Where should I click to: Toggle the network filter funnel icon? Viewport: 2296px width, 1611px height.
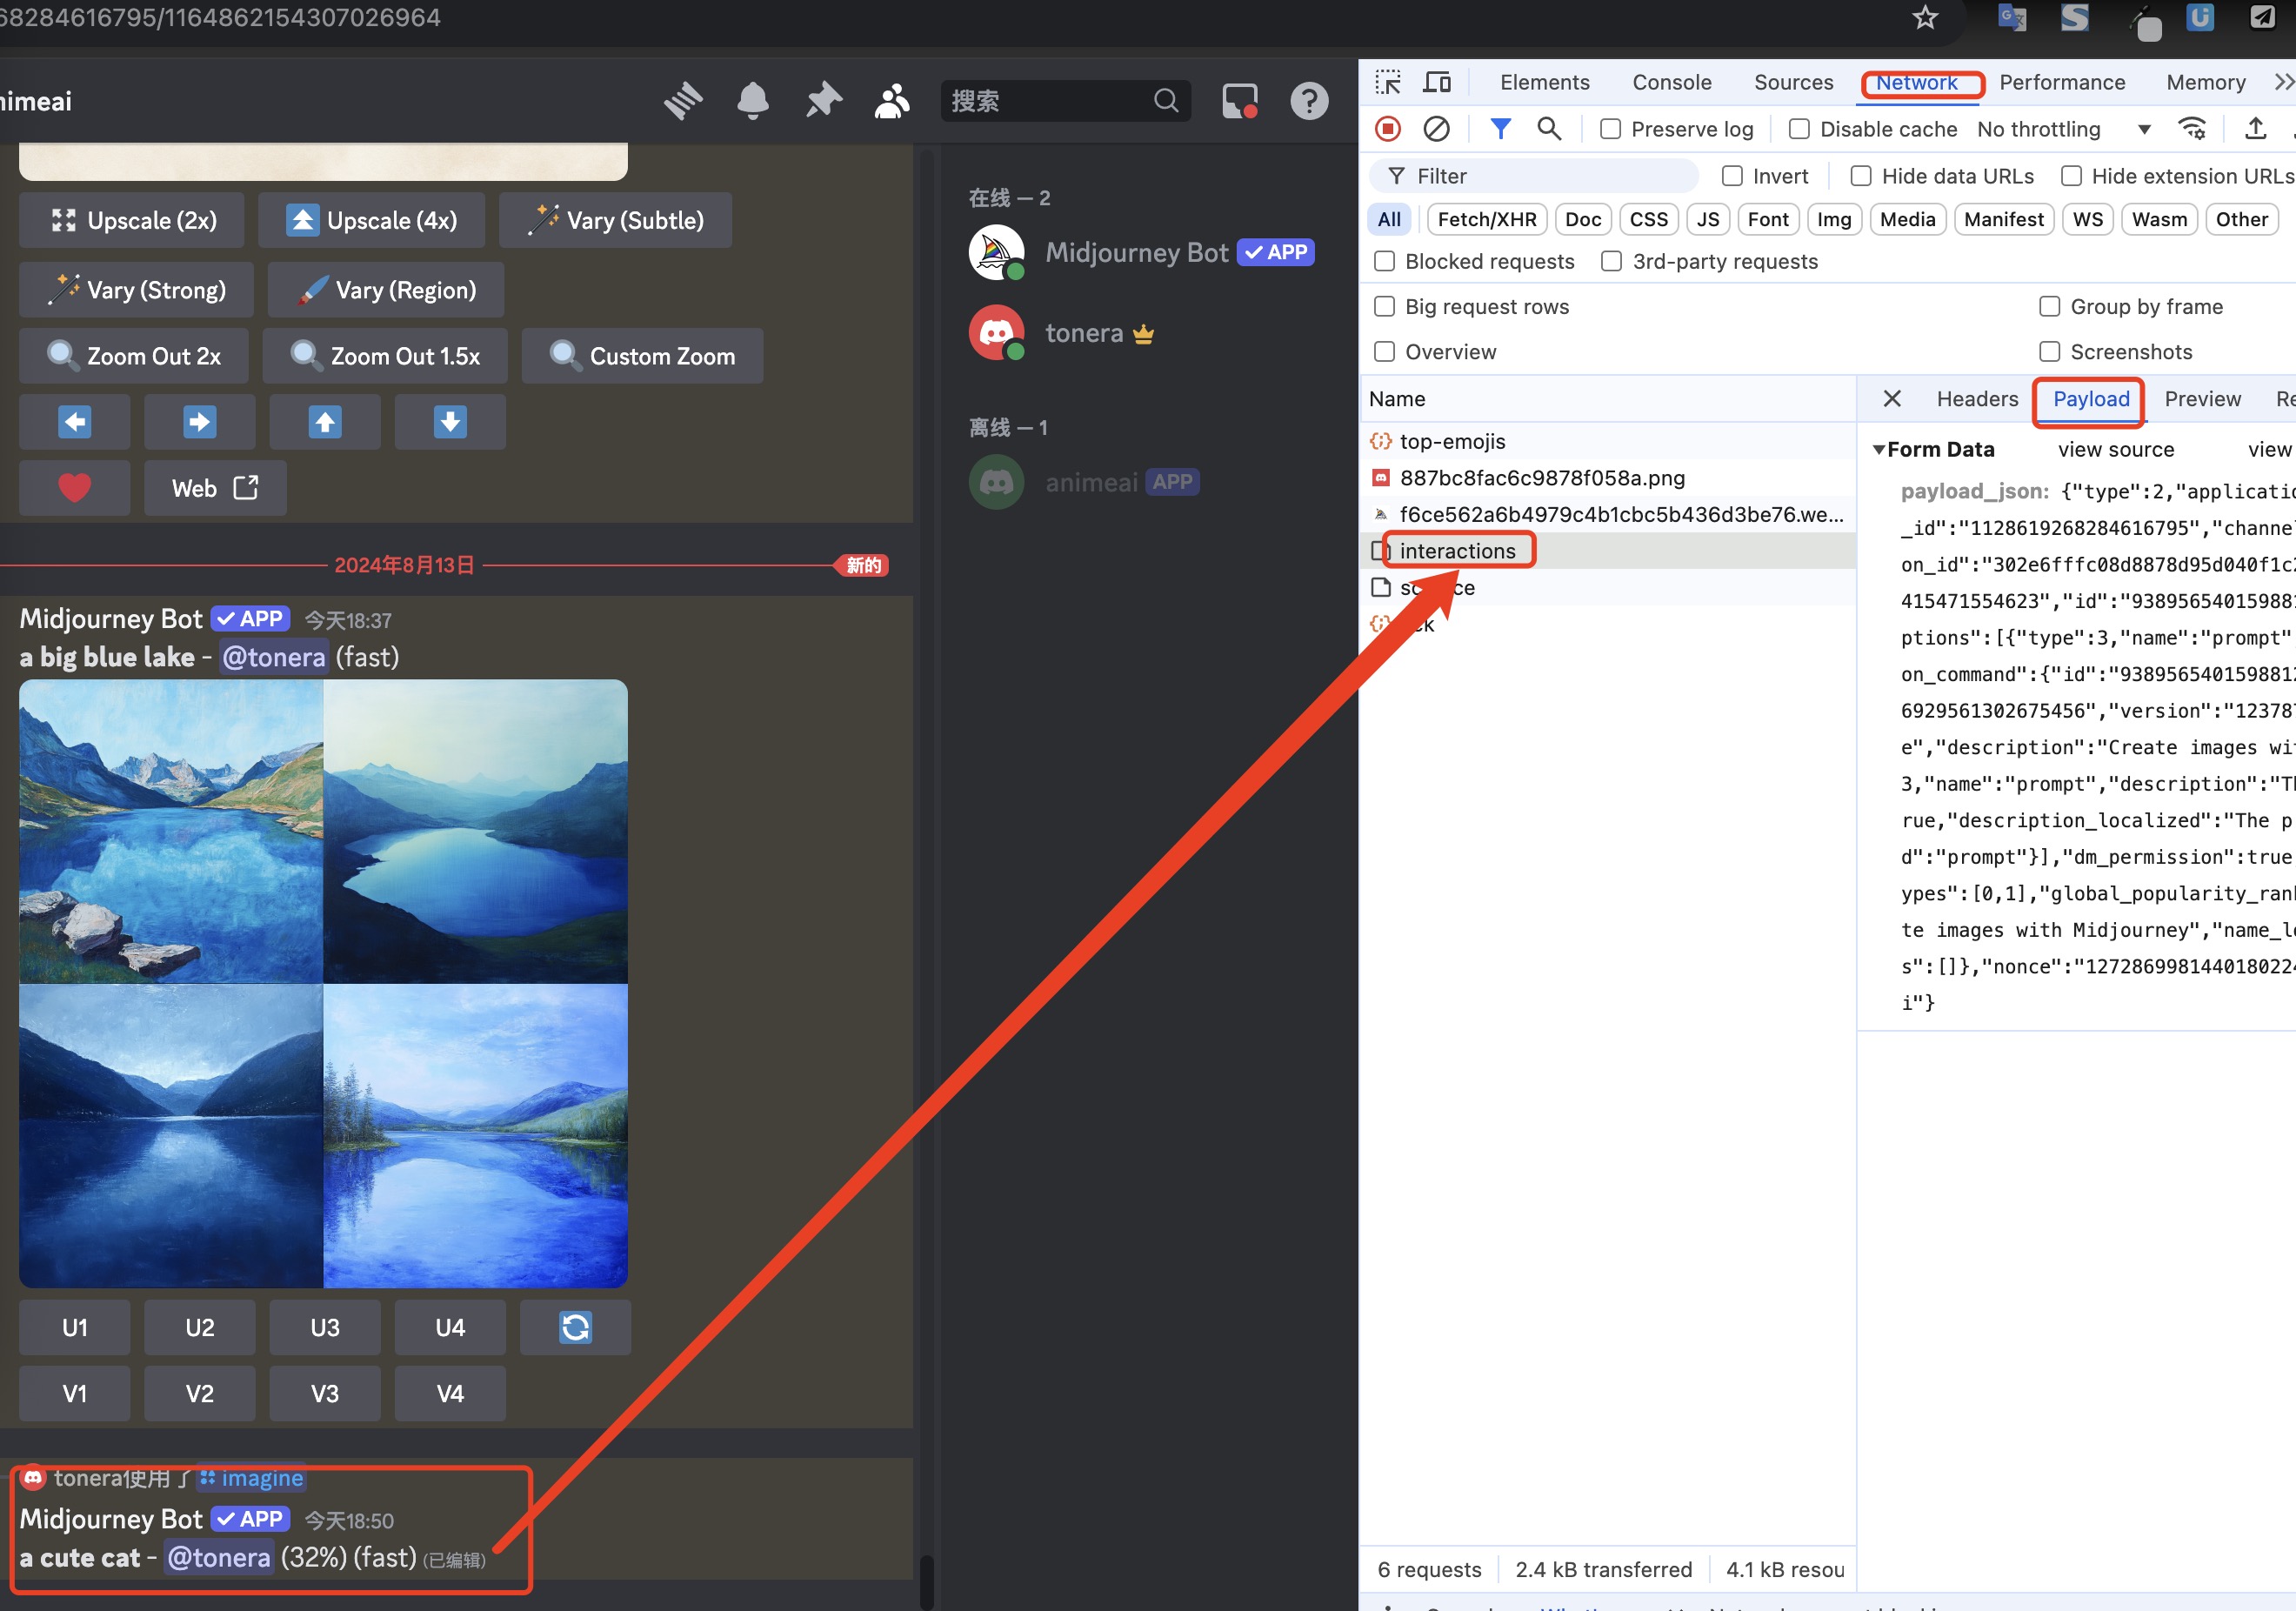pyautogui.click(x=1500, y=129)
